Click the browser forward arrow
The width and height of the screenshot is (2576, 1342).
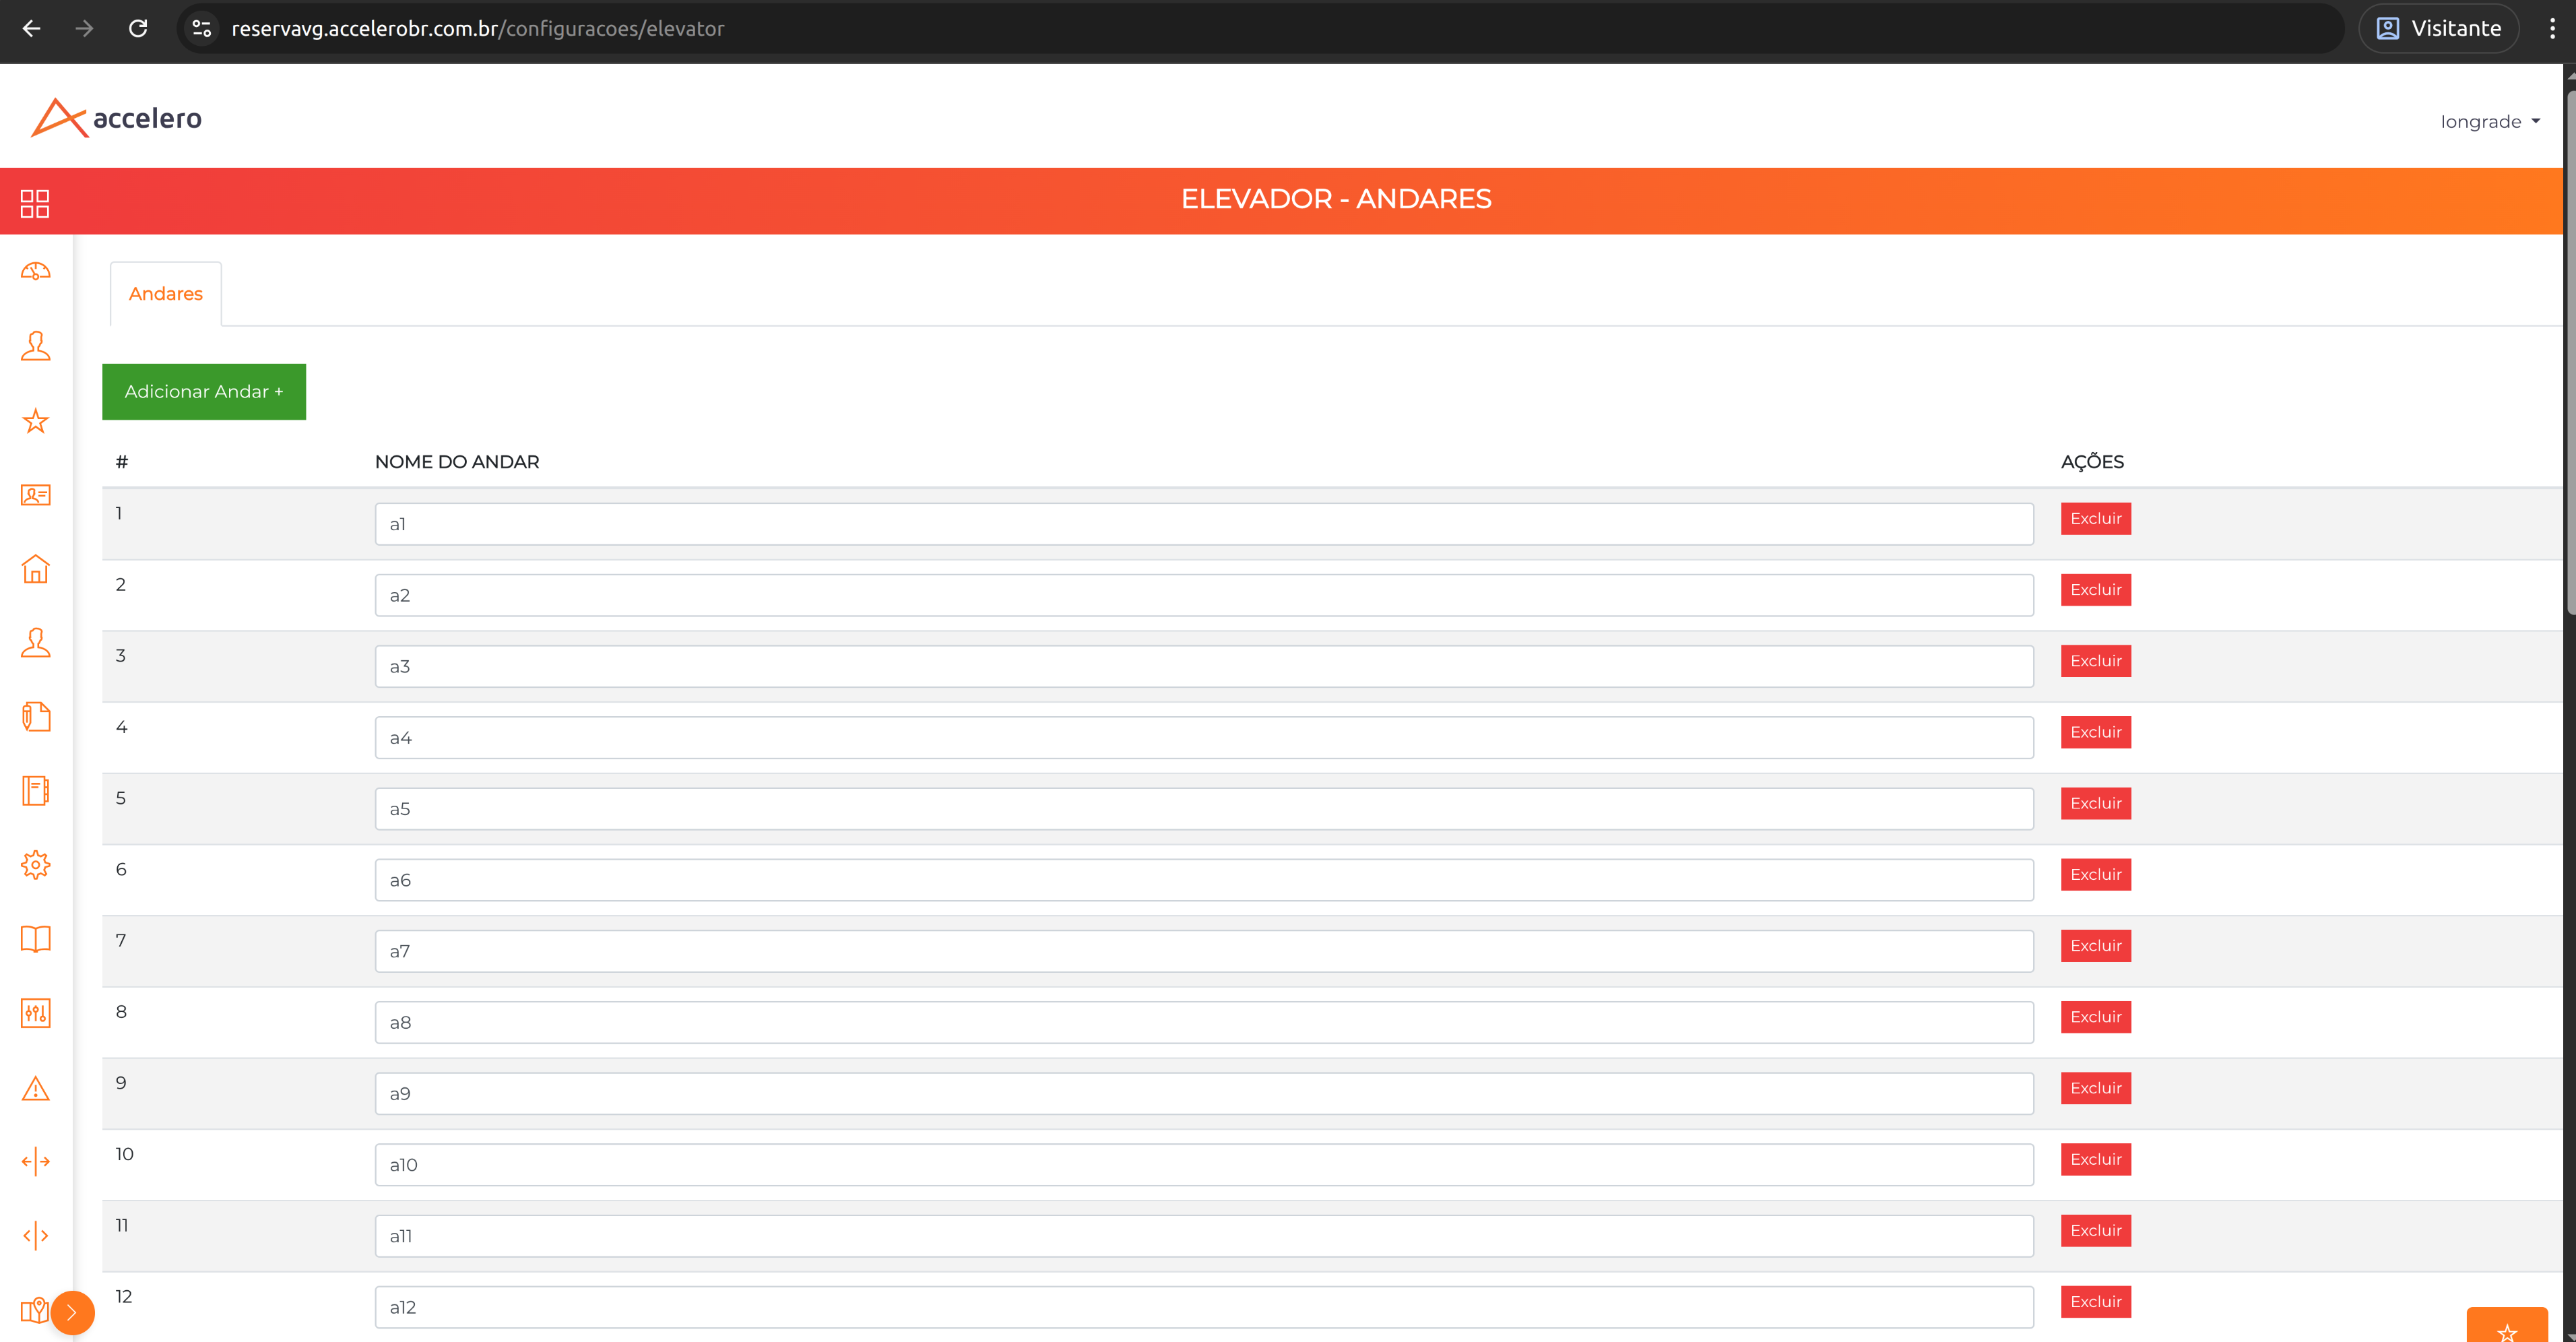[x=84, y=28]
